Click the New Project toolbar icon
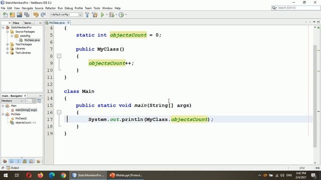The height and width of the screenshot is (180, 321). click(x=12, y=14)
